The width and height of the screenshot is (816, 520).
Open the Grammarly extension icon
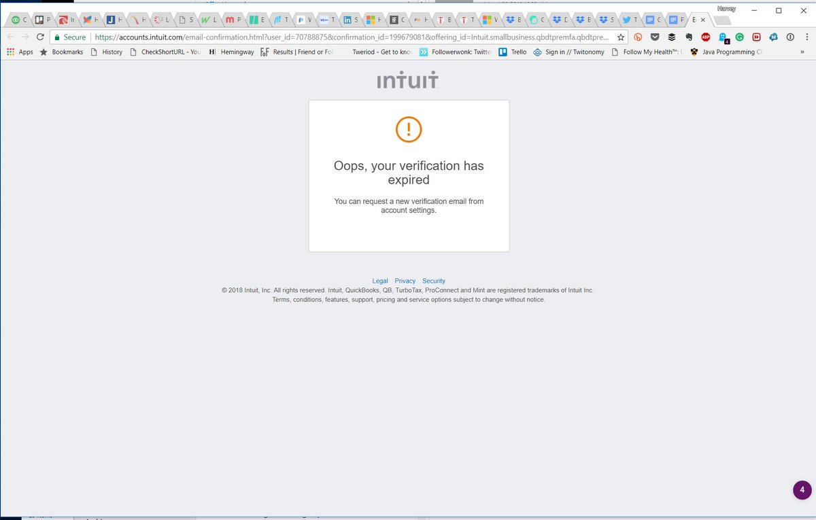click(739, 37)
